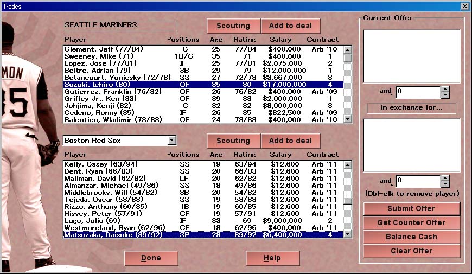472x274 pixels.
Task: Select Betancourt, Yuniesky (72/78) row
Action: click(203, 78)
